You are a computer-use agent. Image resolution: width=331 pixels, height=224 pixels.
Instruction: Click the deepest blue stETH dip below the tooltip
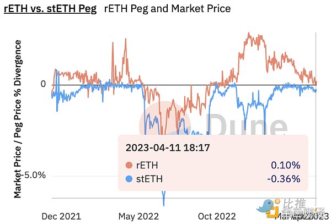(164, 203)
